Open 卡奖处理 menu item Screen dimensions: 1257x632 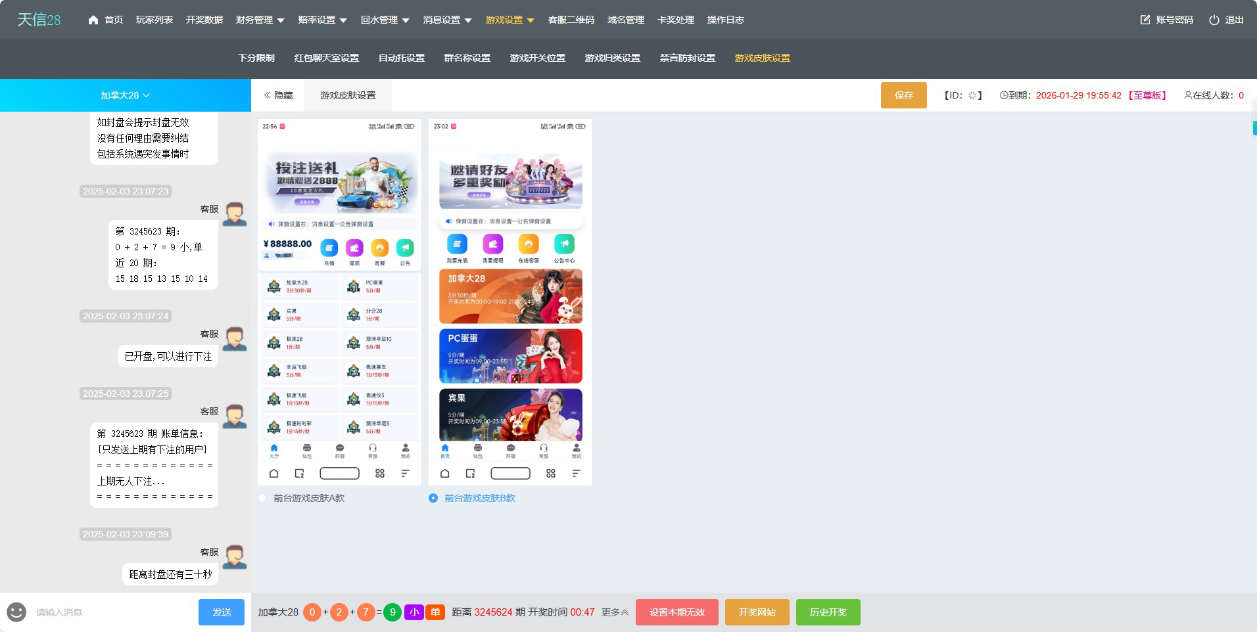click(676, 20)
